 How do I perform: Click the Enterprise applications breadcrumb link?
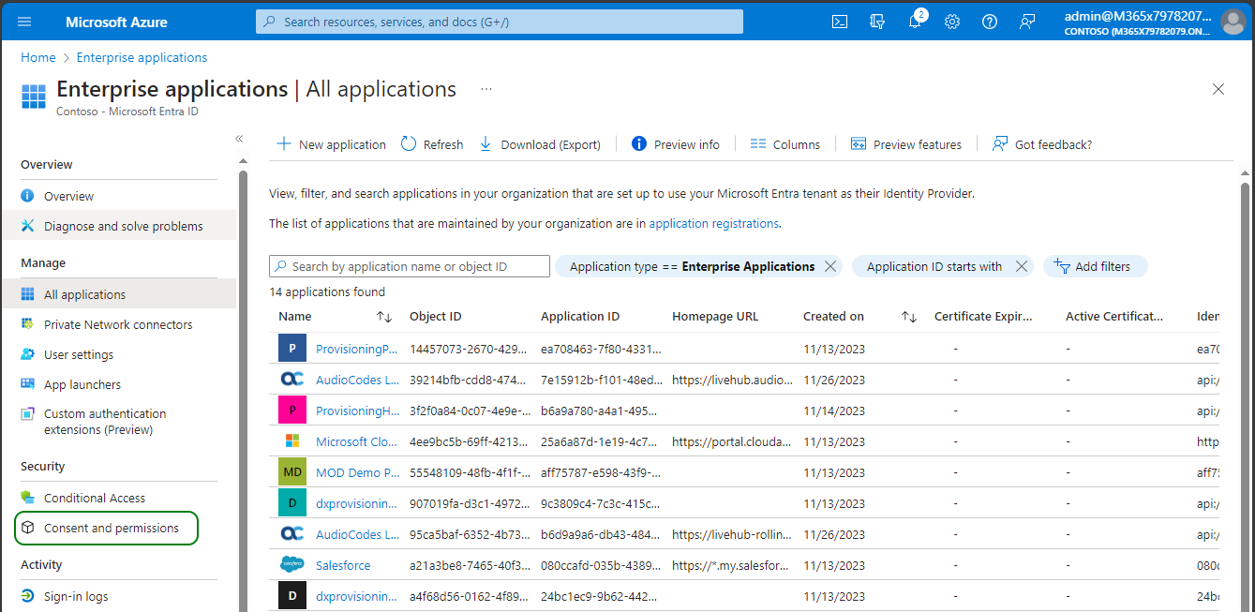[142, 57]
